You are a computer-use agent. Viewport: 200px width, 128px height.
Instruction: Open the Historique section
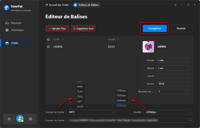17,30
